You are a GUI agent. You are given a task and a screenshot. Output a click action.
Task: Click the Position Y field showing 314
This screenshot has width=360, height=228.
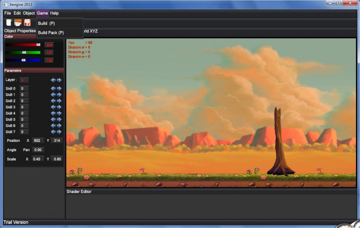click(x=57, y=140)
